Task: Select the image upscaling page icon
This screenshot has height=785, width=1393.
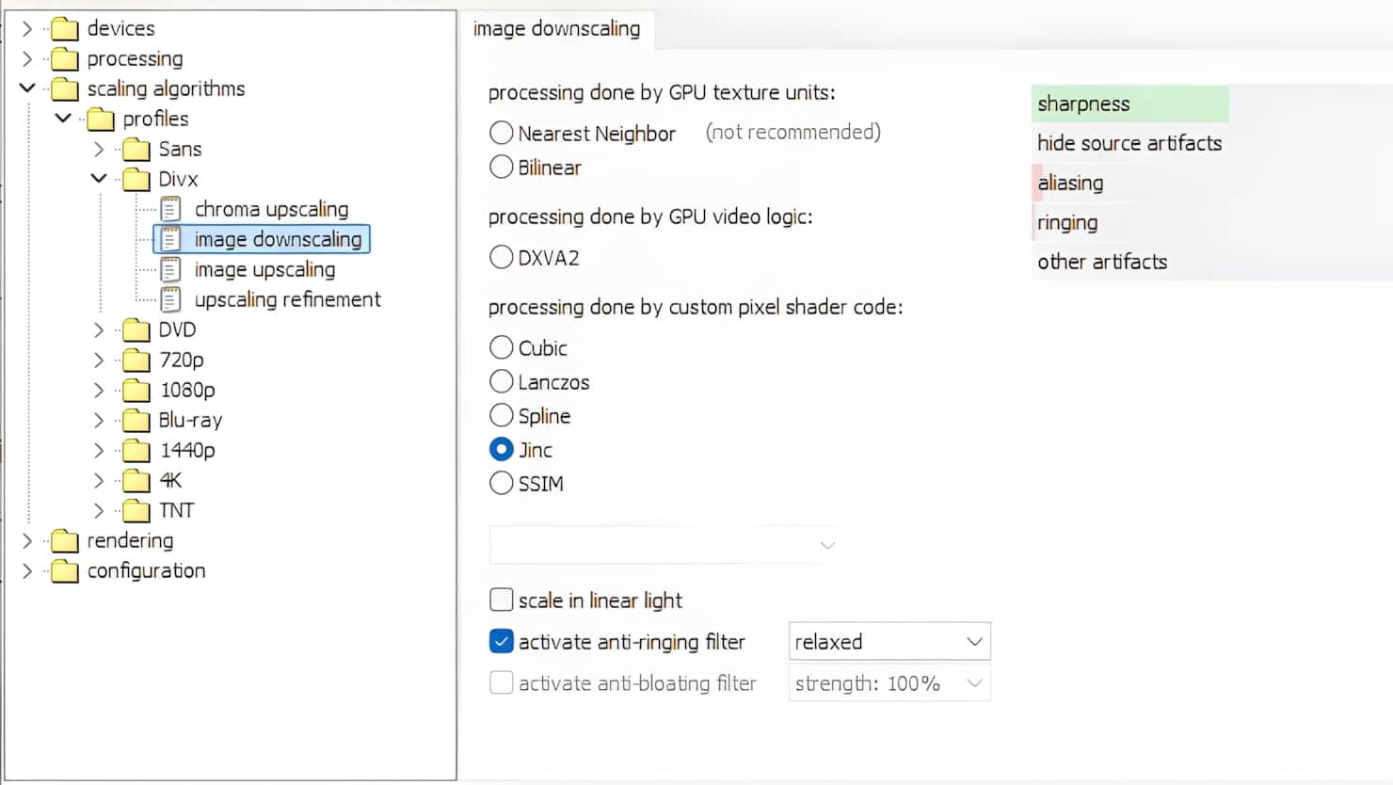Action: [x=170, y=270]
